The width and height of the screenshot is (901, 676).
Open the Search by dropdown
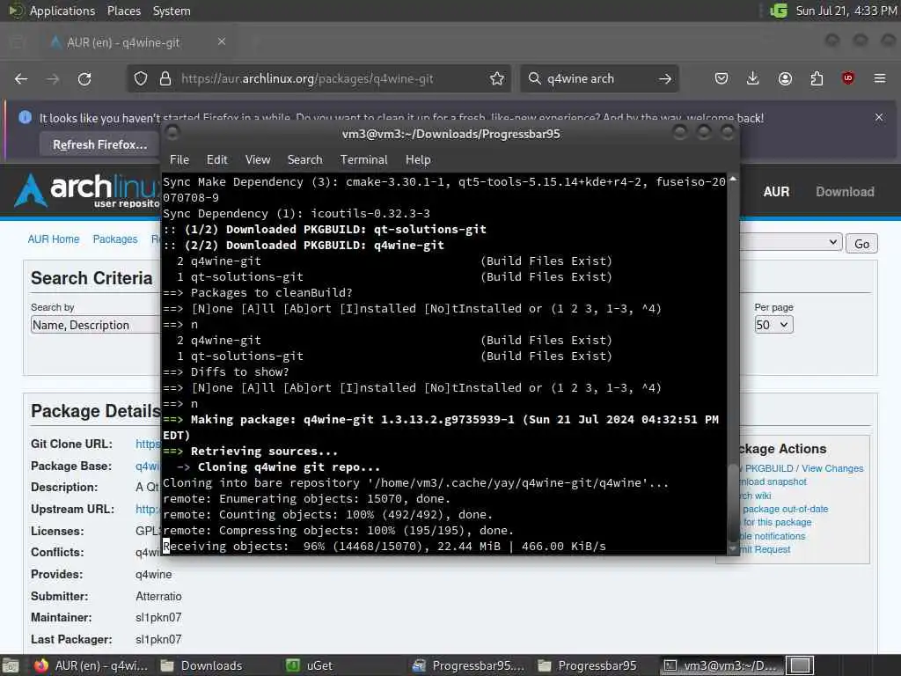95,325
